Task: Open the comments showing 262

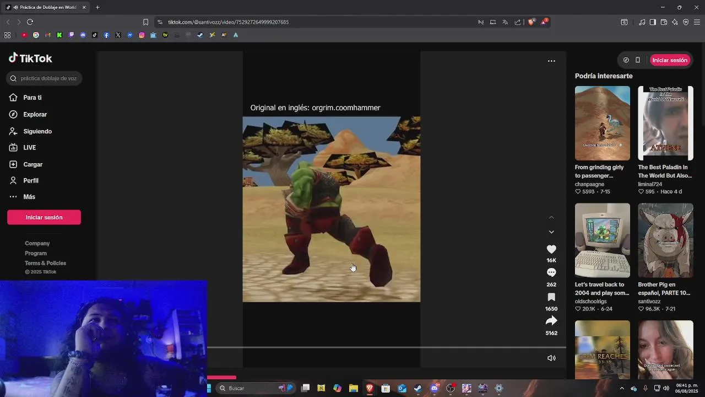Action: (x=551, y=272)
